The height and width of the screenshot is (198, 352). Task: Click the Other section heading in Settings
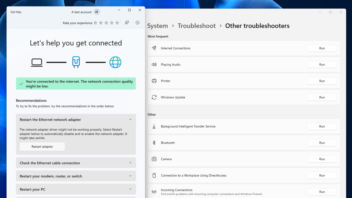[152, 114]
